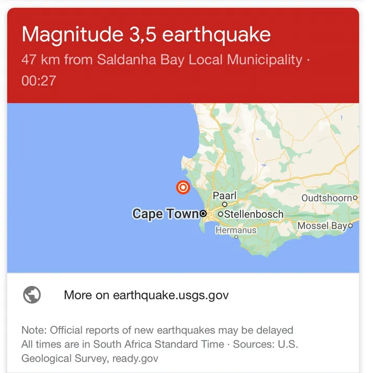The height and width of the screenshot is (373, 366).
Task: Tap the Oudtshoorn map label
Action: (326, 198)
